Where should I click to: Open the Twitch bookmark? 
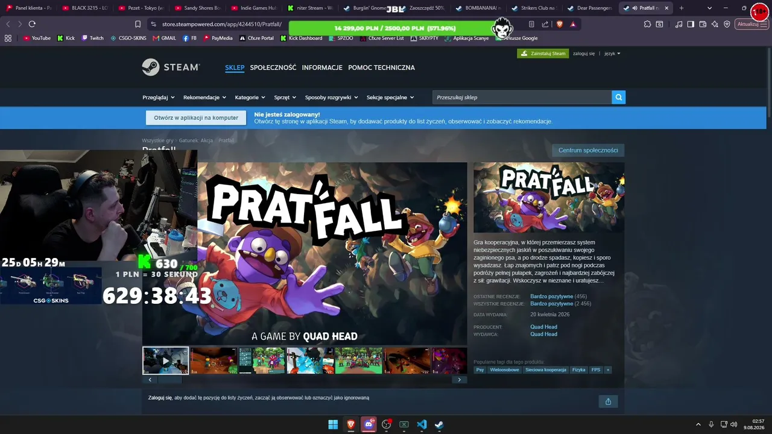tap(92, 38)
